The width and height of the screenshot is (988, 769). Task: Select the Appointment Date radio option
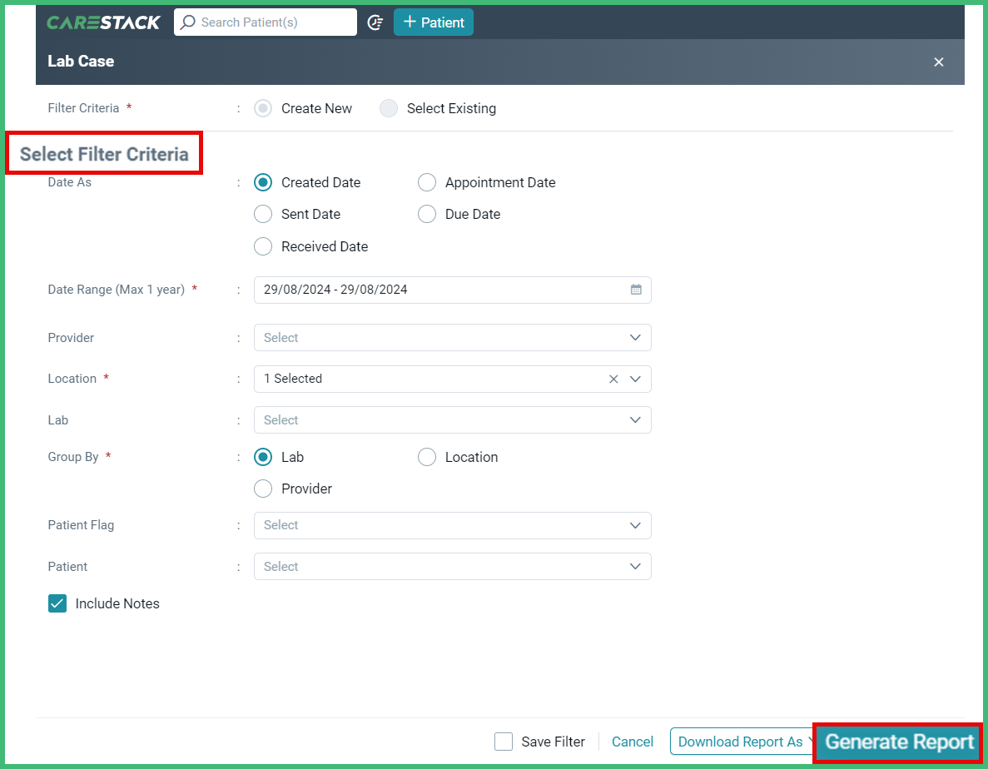(427, 182)
